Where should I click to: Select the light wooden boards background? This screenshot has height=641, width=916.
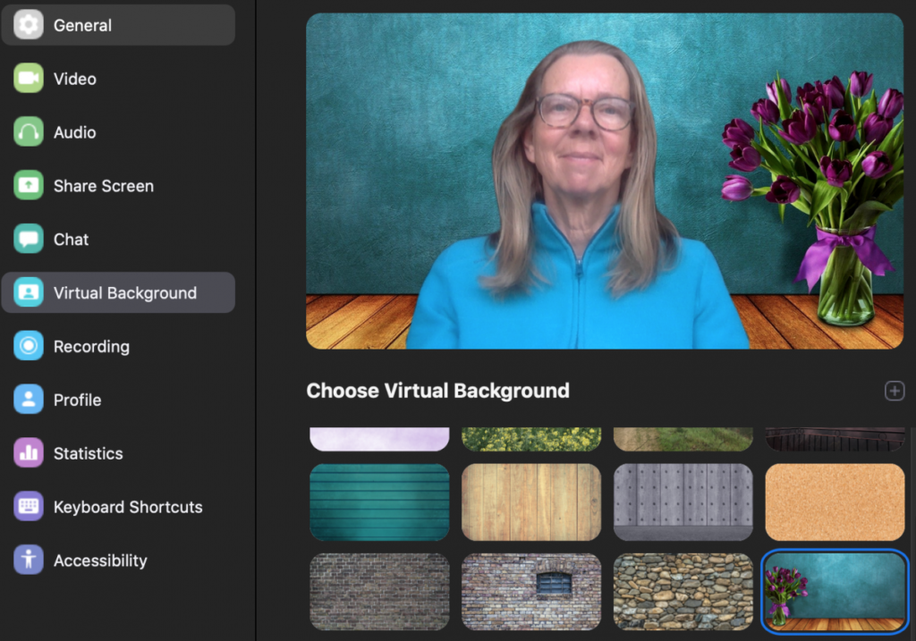point(531,502)
